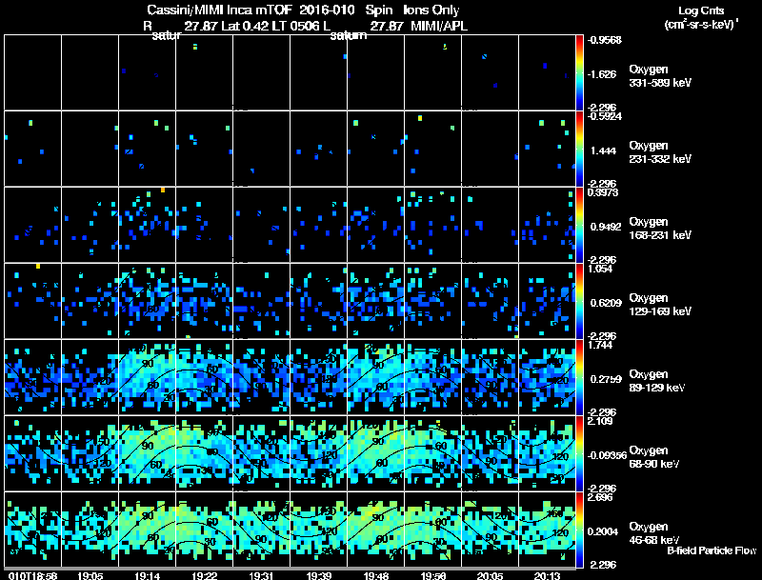Click the MIMI/APL text in header

point(439,27)
